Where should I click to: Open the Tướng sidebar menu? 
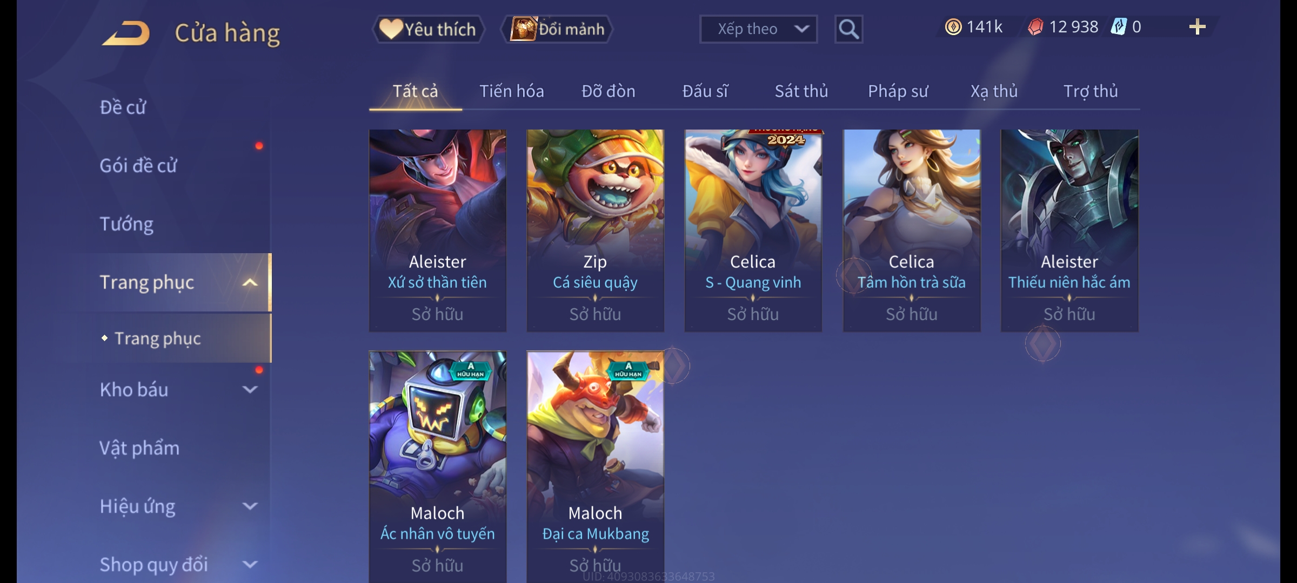126,224
